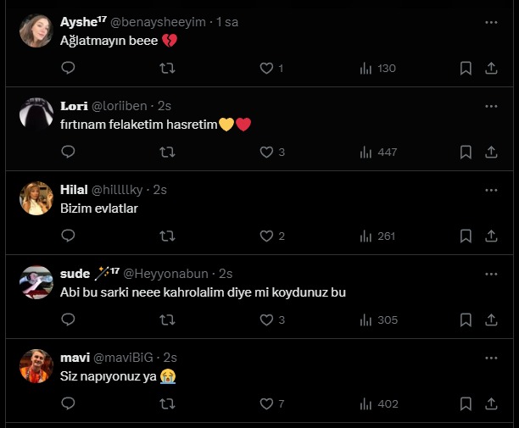Like mavi's 'Siz napıyonuz ya' tweet
519x428 pixels.
[x=266, y=404]
